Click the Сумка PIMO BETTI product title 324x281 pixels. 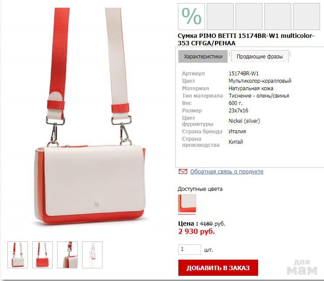[x=246, y=40]
